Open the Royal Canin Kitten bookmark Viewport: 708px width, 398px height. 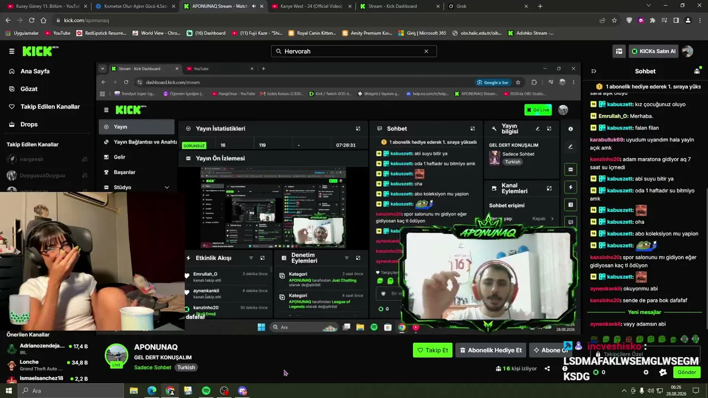(x=312, y=33)
